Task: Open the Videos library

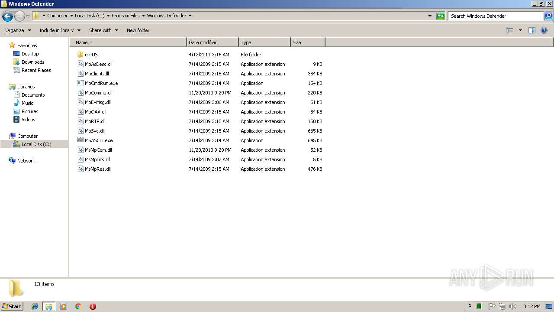Action: pyautogui.click(x=28, y=120)
